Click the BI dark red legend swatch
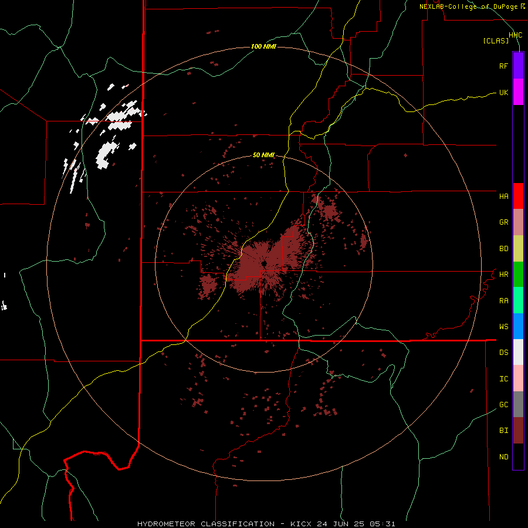 tap(518, 431)
